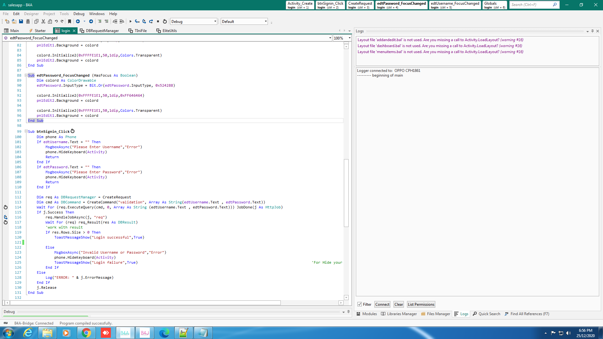
Task: Click the Run (play) toolbar icon
Action: (130, 22)
